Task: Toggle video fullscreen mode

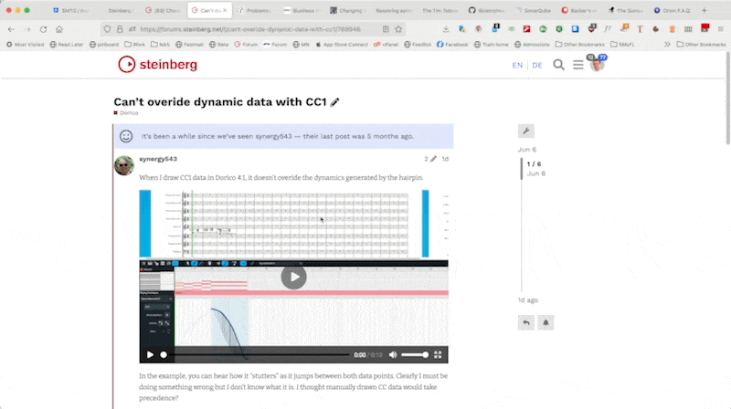Action: (438, 354)
